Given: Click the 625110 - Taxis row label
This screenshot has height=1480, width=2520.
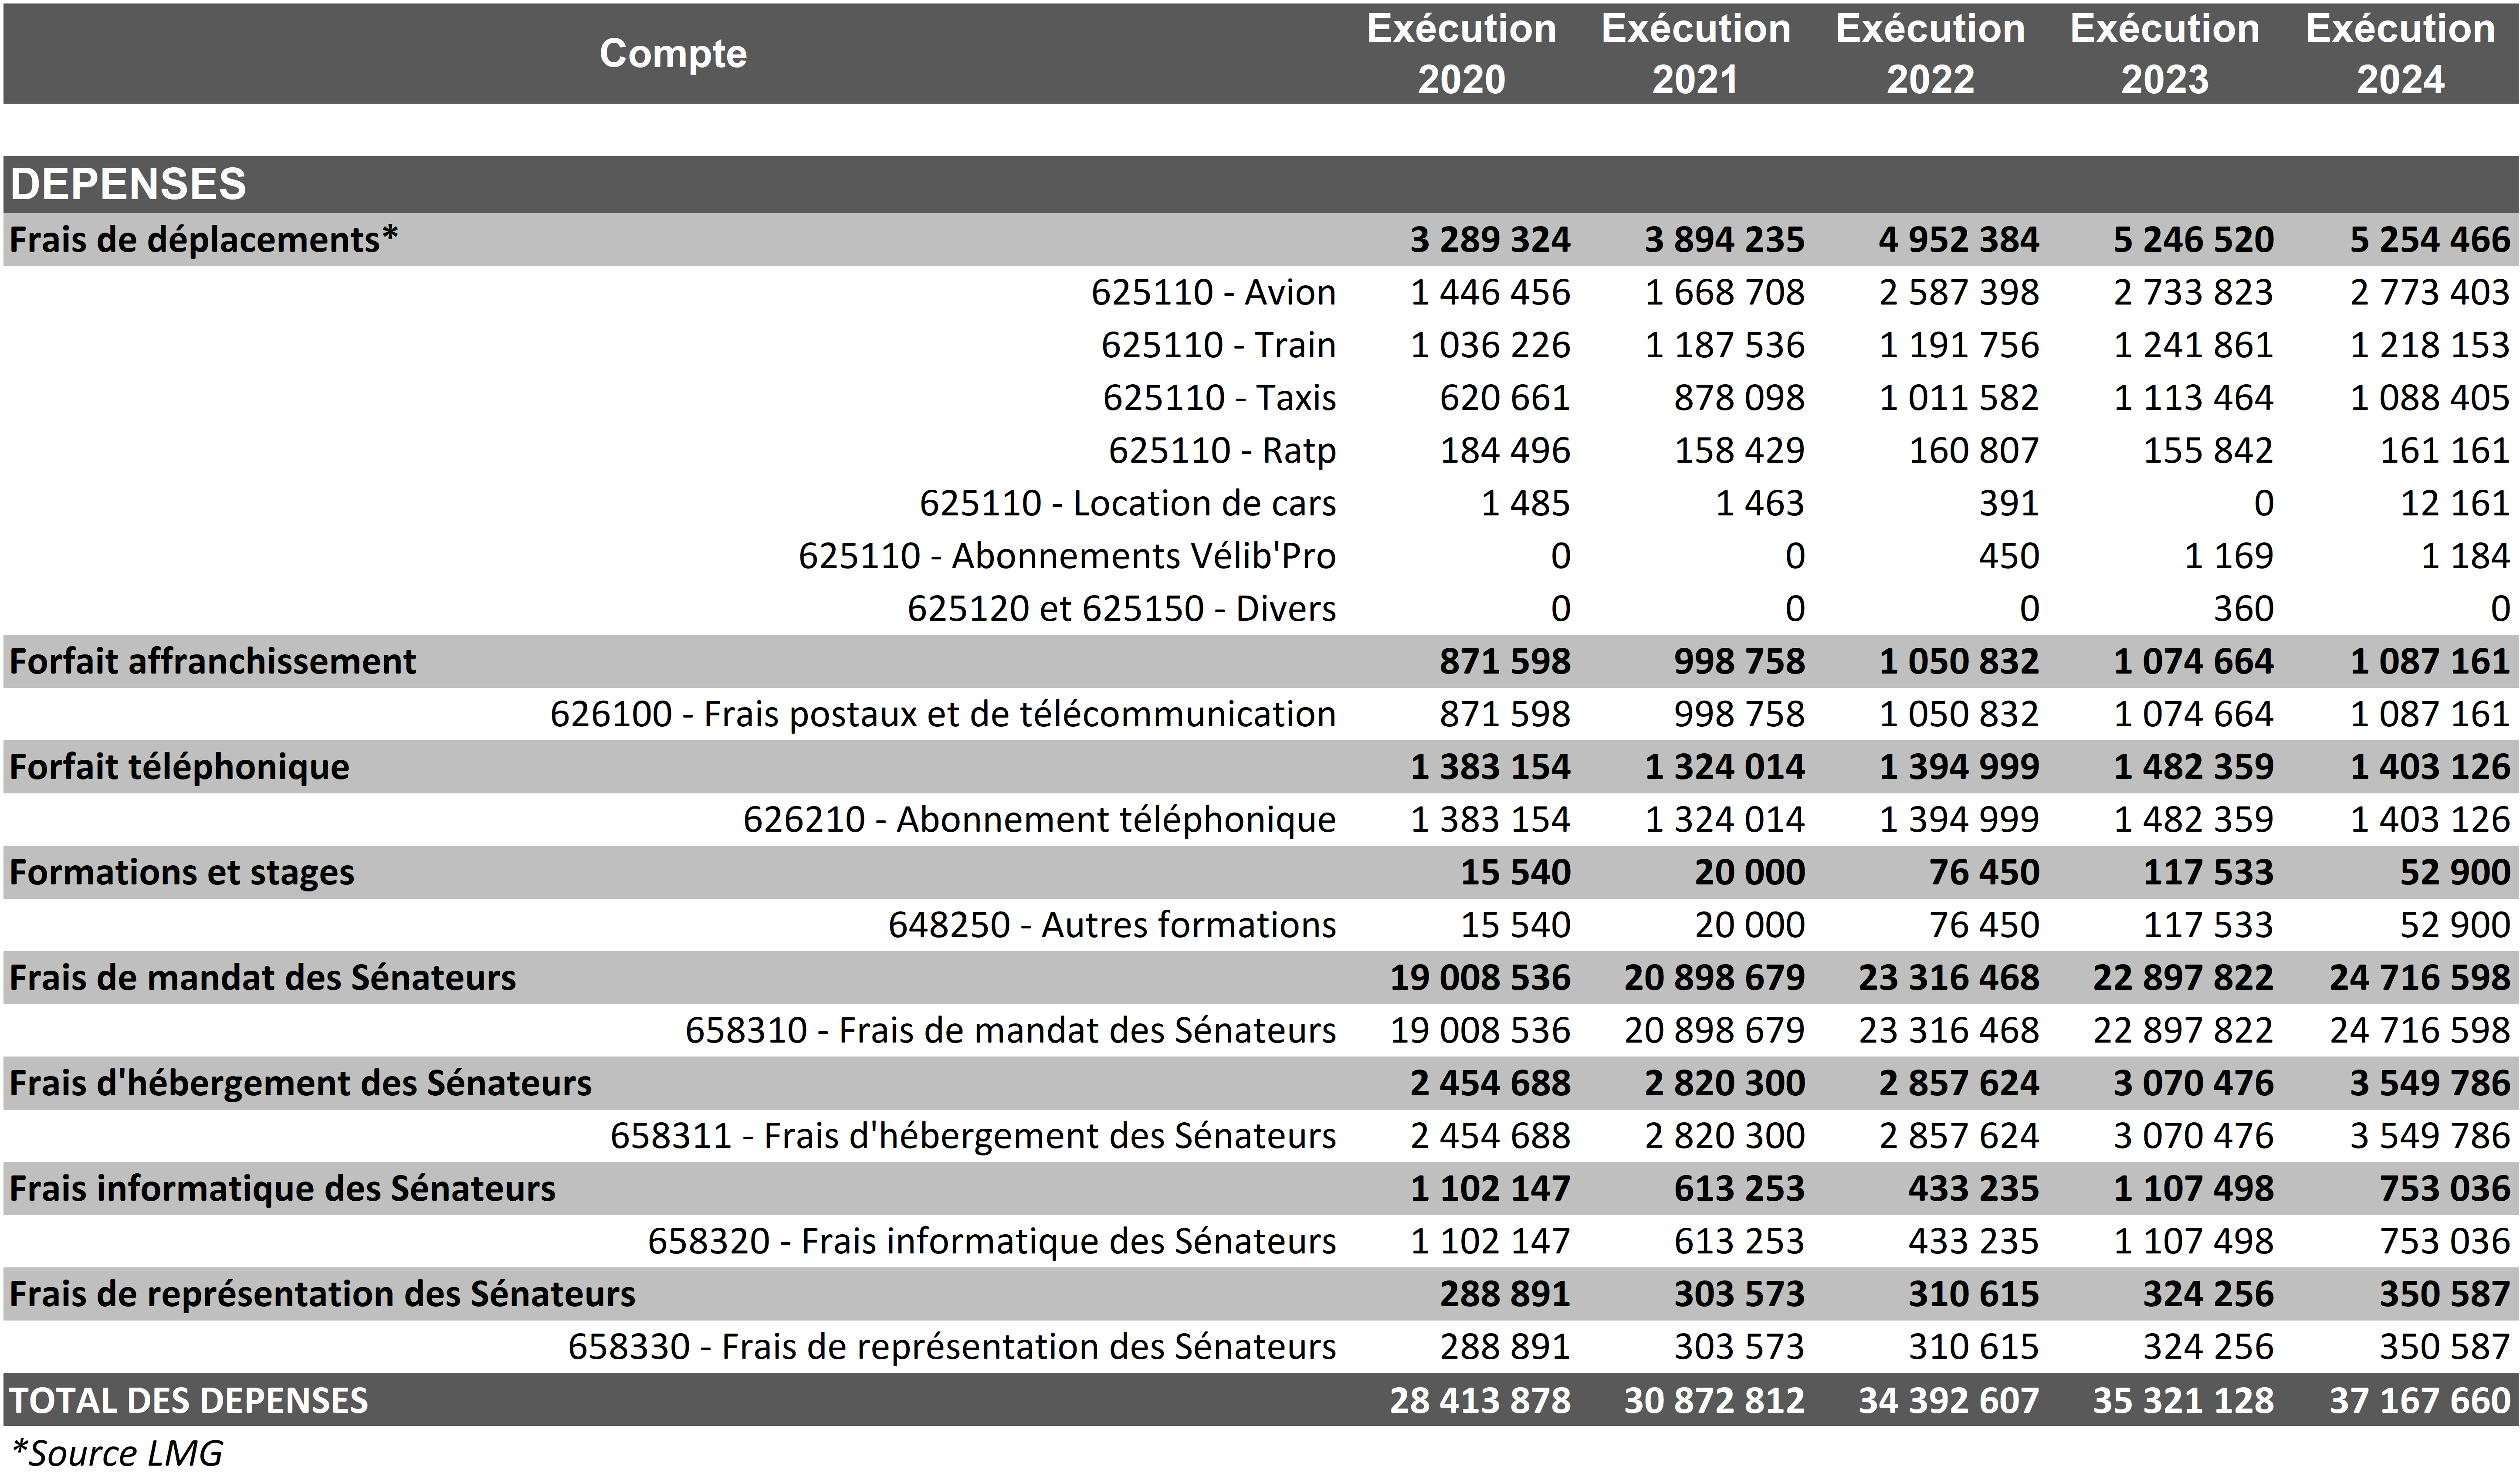Looking at the screenshot, I should click(x=1218, y=397).
